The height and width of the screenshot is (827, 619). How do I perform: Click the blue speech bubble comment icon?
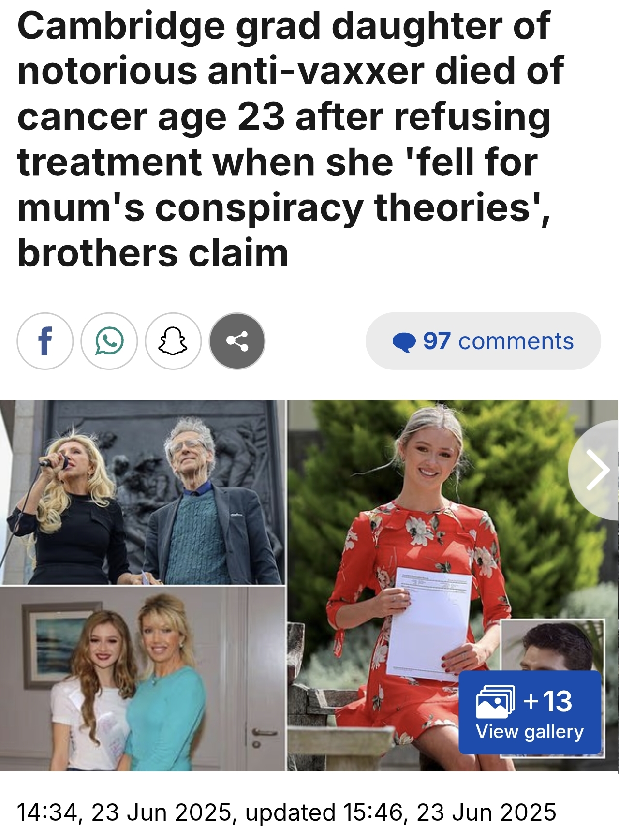pyautogui.click(x=404, y=342)
